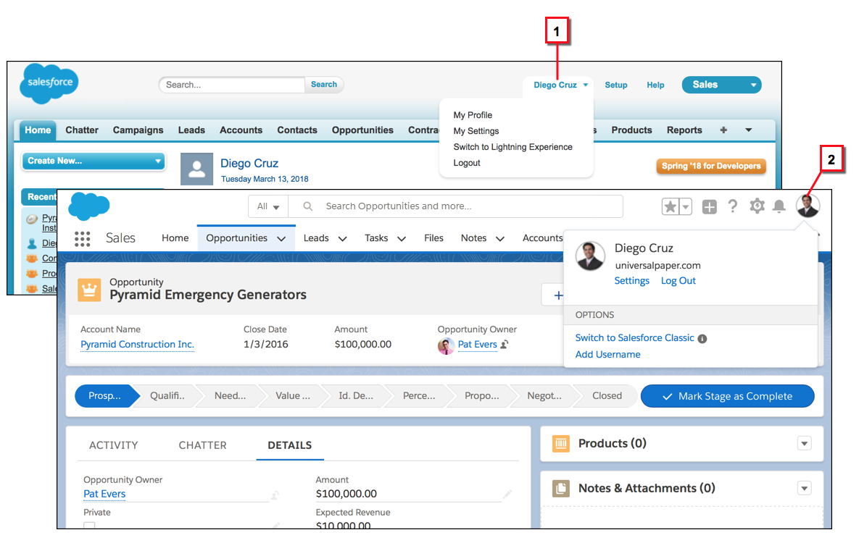859x551 pixels.
Task: Click the Salesforce cloud logo
Action: 88,205
